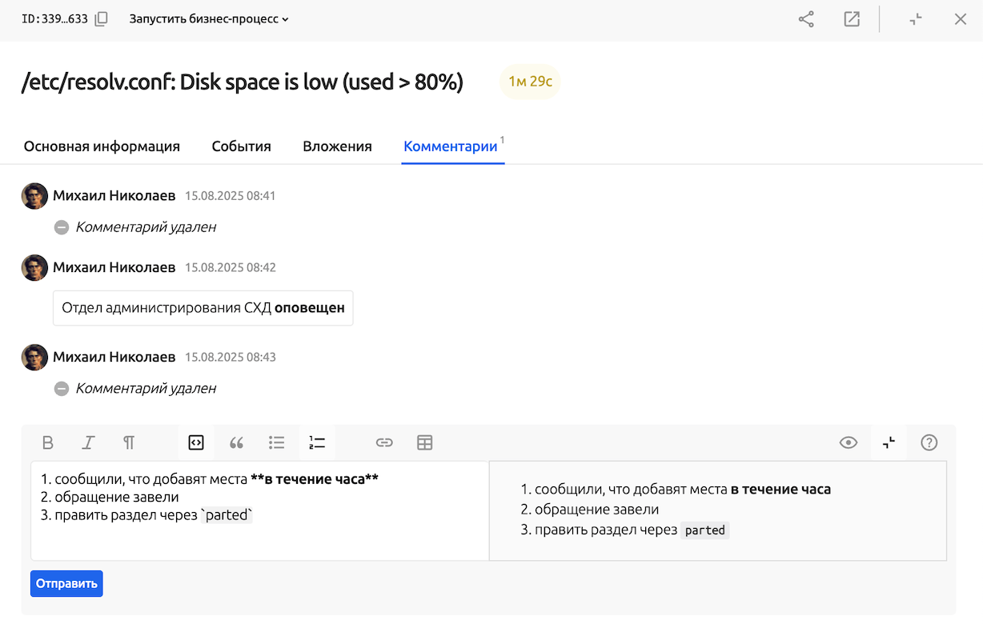
Task: Insert a link in the comment
Action: tap(384, 442)
